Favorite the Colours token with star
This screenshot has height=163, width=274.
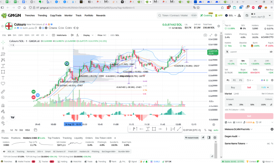(x=2, y=26)
